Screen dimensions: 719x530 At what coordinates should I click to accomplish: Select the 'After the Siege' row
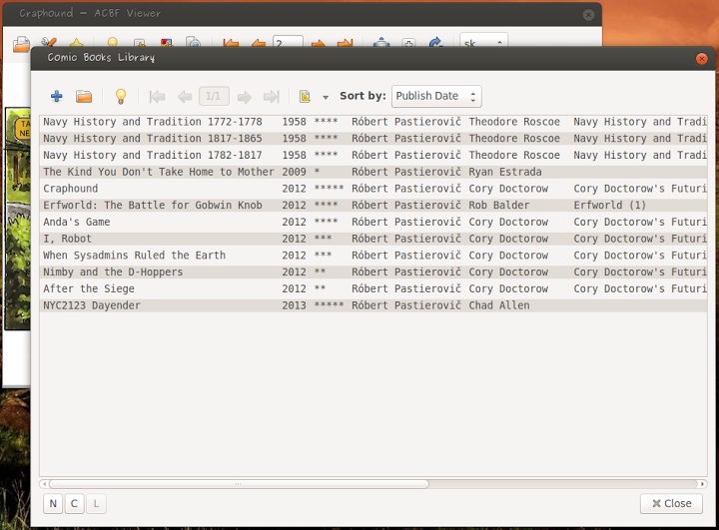373,288
